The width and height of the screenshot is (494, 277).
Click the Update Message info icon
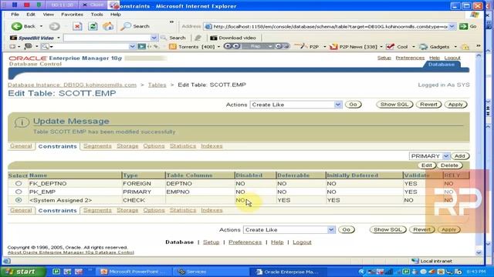tap(22, 122)
